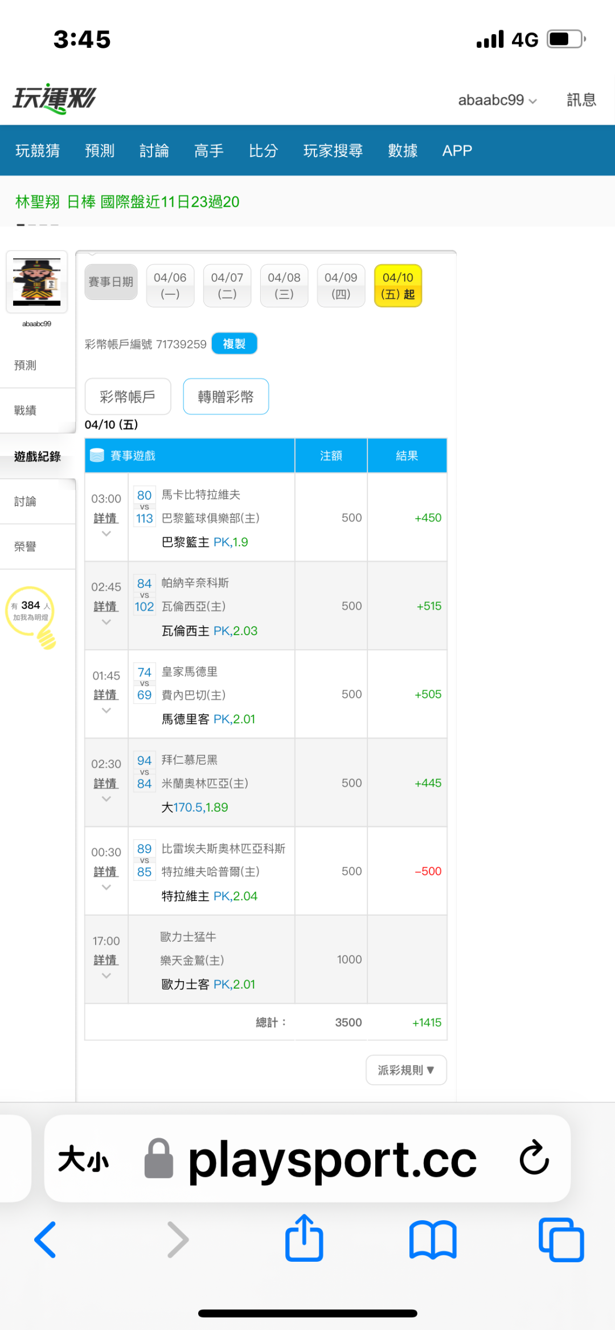Reload the playsport.cc page
The image size is (615, 1330).
534,1158
